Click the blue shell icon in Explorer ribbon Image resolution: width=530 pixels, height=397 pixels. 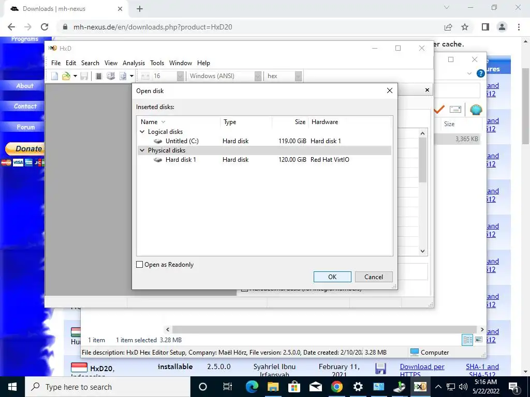[x=476, y=110]
